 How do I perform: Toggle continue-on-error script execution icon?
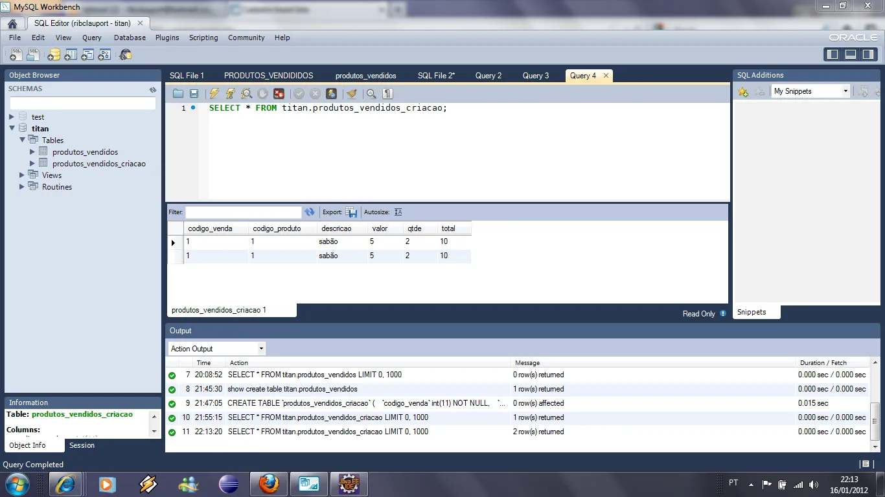tap(279, 94)
